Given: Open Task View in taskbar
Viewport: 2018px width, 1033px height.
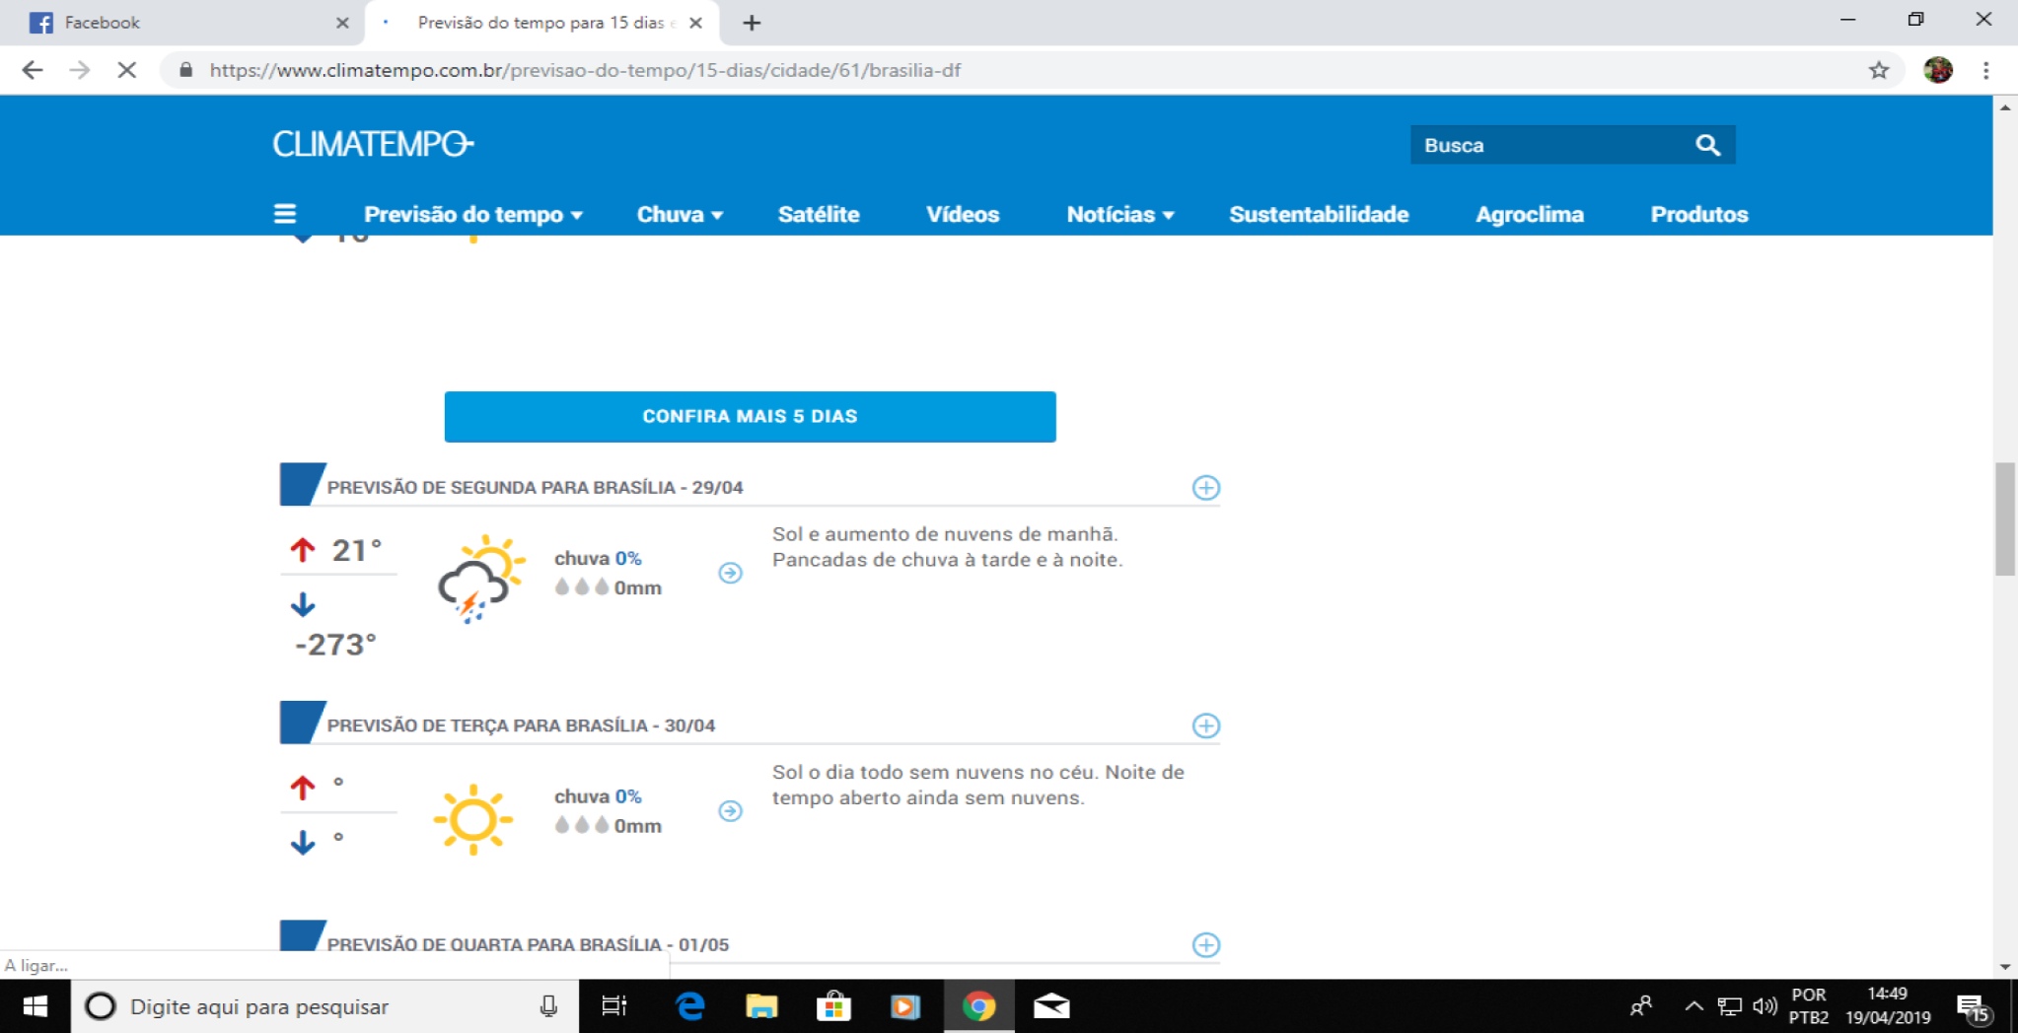Looking at the screenshot, I should [613, 1006].
